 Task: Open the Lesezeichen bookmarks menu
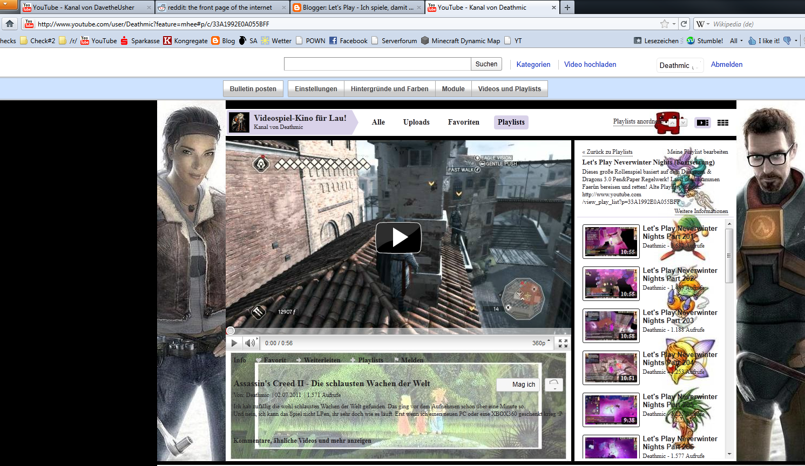tap(656, 40)
